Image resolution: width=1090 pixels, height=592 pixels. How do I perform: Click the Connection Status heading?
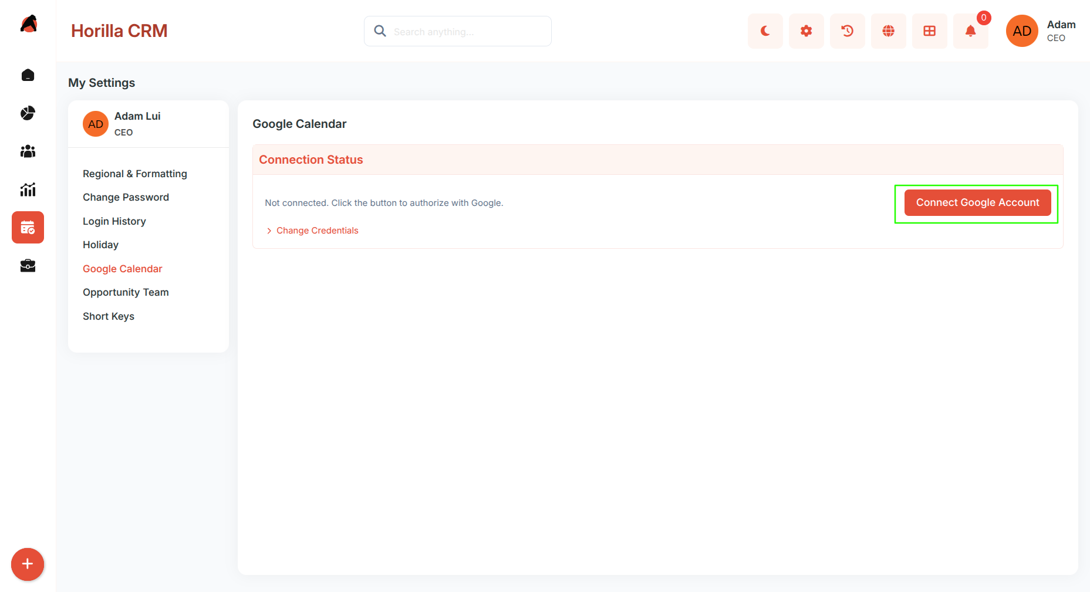[x=311, y=160]
